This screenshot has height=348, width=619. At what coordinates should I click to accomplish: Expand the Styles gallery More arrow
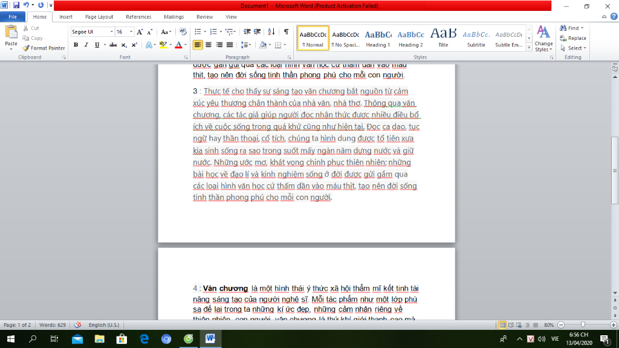(x=529, y=48)
